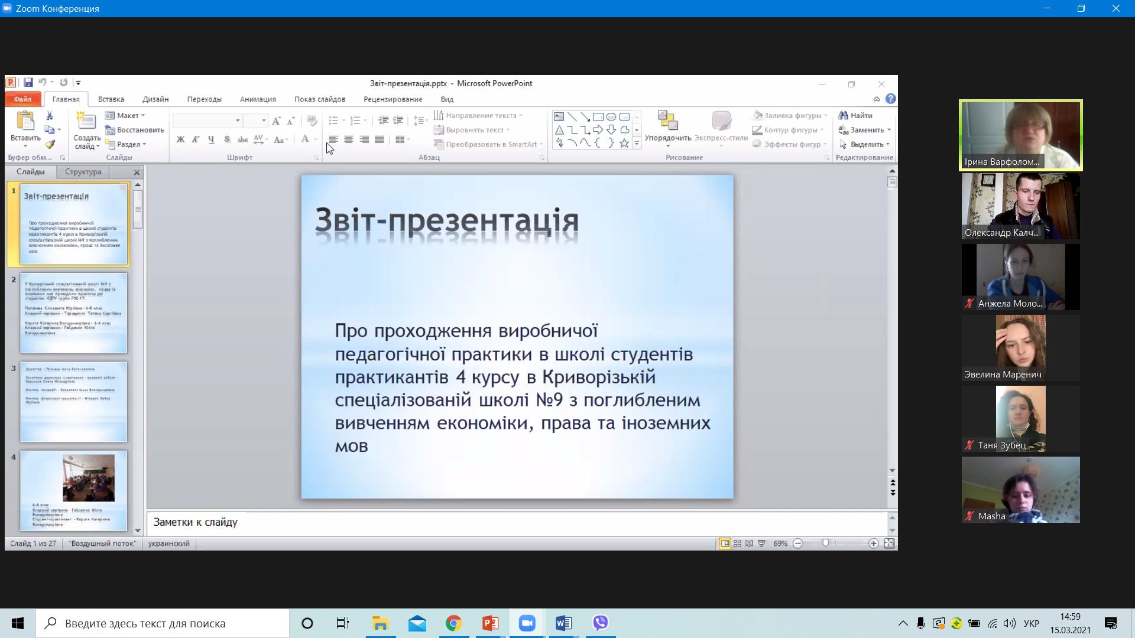Switch to Design (Дизайн) ribbon tab
1135x638 pixels.
(155, 99)
